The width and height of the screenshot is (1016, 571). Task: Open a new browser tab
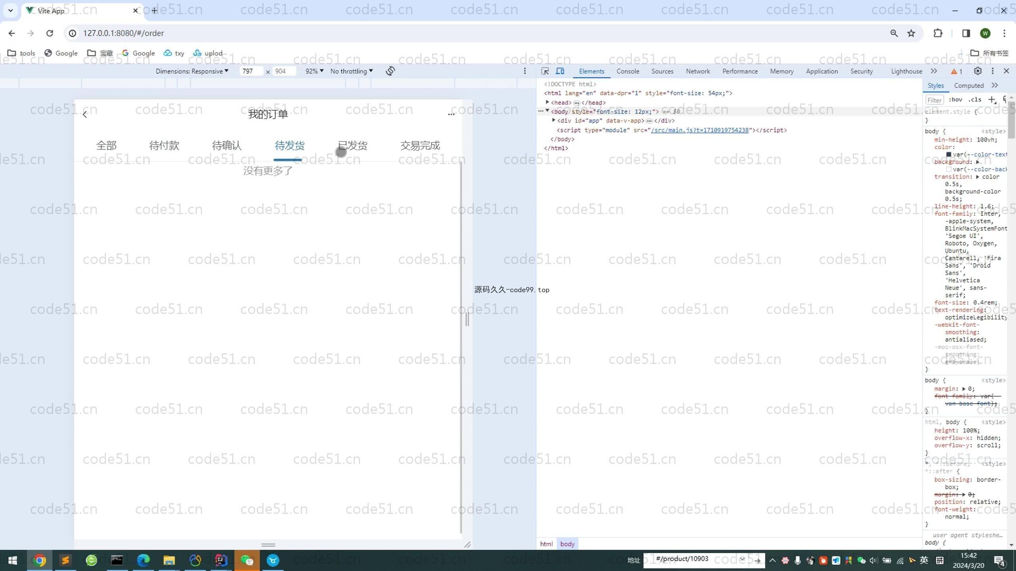pyautogui.click(x=154, y=11)
